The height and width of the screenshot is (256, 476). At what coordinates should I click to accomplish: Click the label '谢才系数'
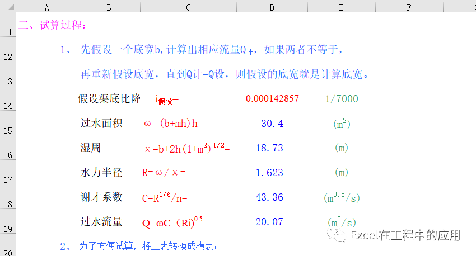coord(101,197)
